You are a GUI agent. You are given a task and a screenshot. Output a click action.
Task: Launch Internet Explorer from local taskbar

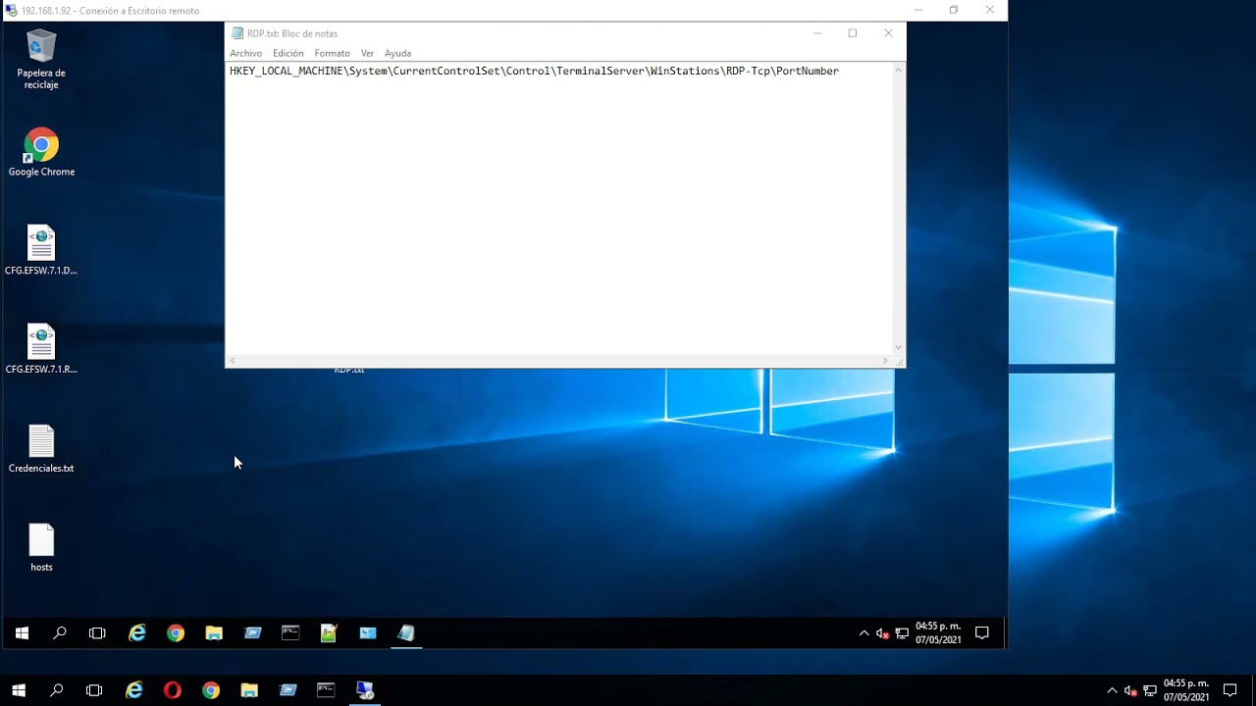pos(134,690)
